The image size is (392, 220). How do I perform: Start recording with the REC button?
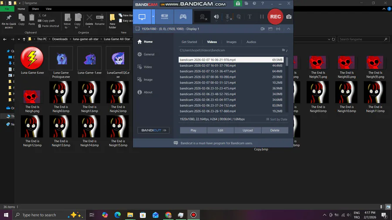[275, 17]
